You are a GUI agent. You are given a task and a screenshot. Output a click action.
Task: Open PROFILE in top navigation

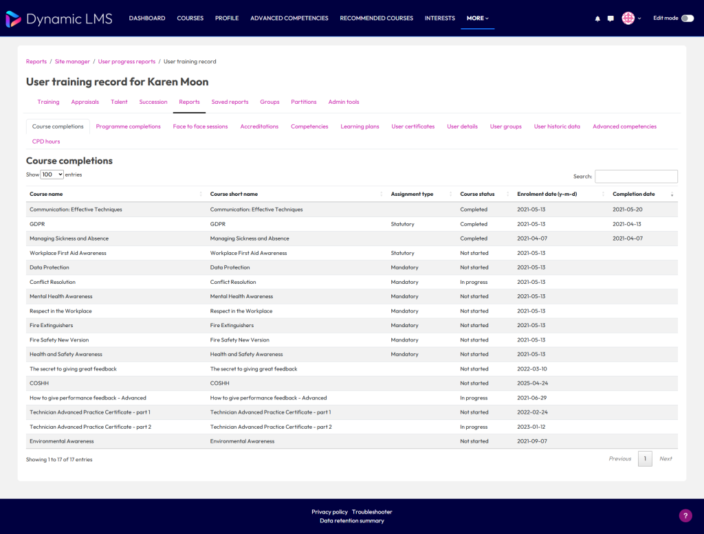(227, 19)
